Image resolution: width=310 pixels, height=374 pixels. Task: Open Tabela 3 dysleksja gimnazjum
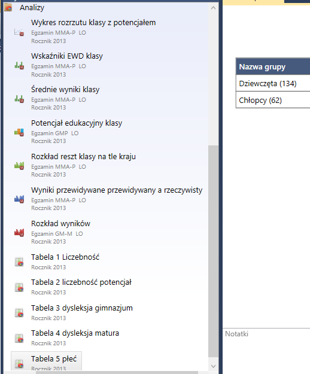click(82, 308)
